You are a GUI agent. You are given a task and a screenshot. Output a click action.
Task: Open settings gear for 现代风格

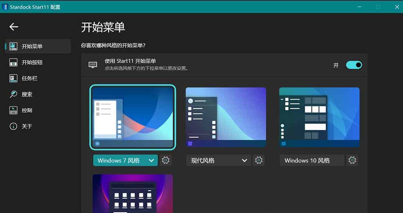[259, 160]
